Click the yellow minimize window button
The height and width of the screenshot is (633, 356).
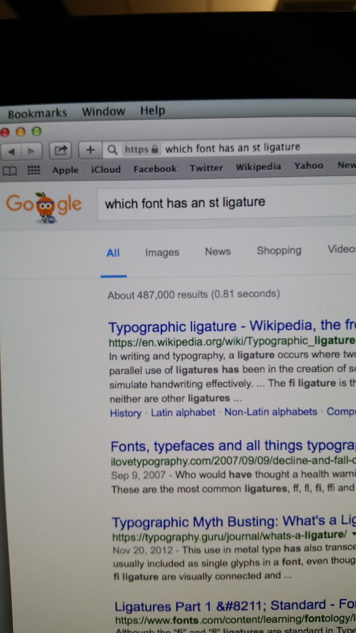21,132
